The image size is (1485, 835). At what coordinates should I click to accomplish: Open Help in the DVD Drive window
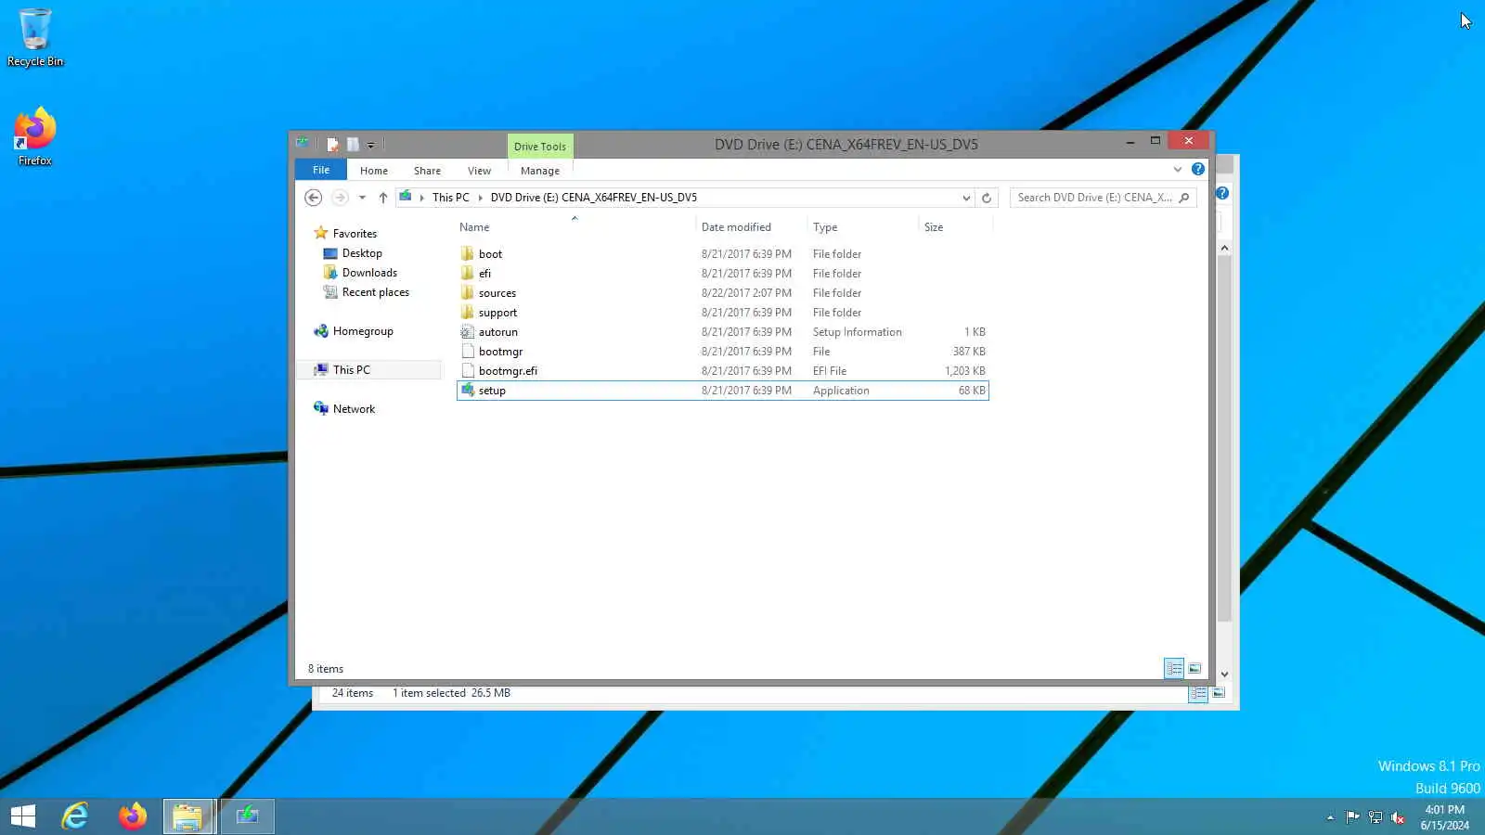pos(1198,170)
